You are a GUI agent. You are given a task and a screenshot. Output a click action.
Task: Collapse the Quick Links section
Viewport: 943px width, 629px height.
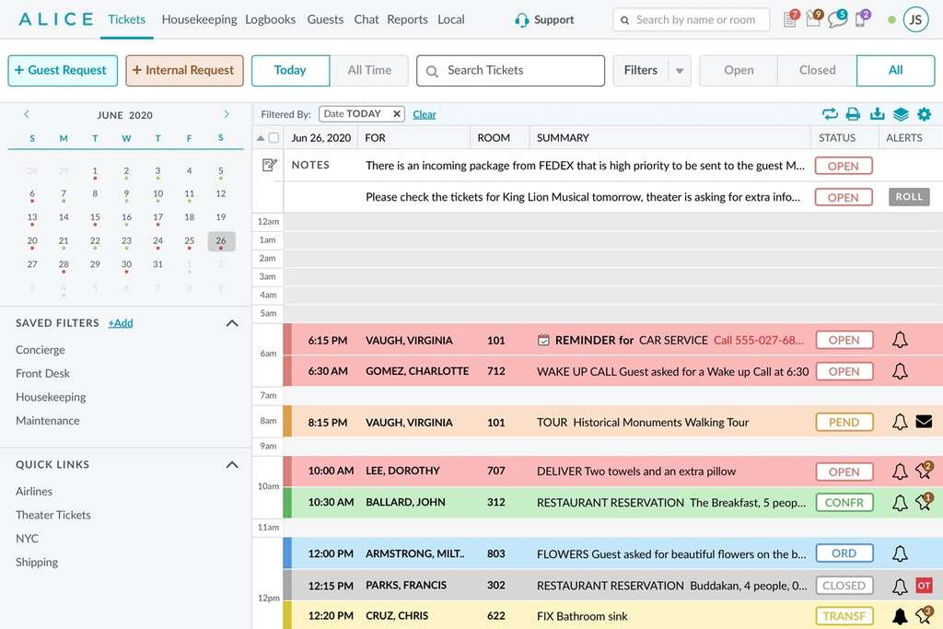point(232,465)
